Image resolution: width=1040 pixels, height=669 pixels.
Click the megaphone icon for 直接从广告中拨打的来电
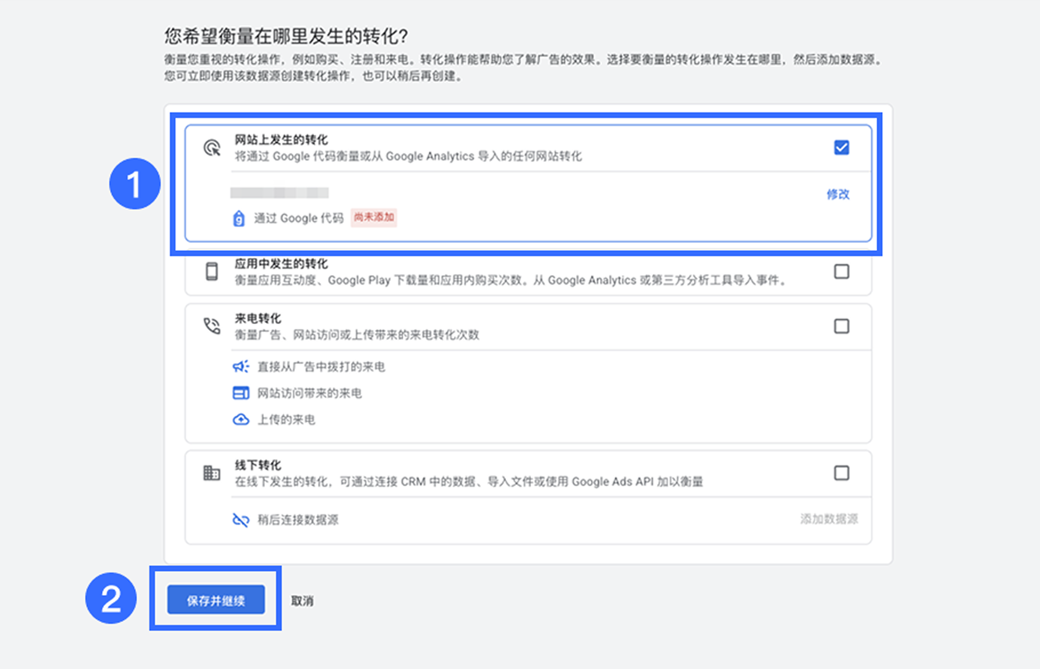(x=241, y=366)
